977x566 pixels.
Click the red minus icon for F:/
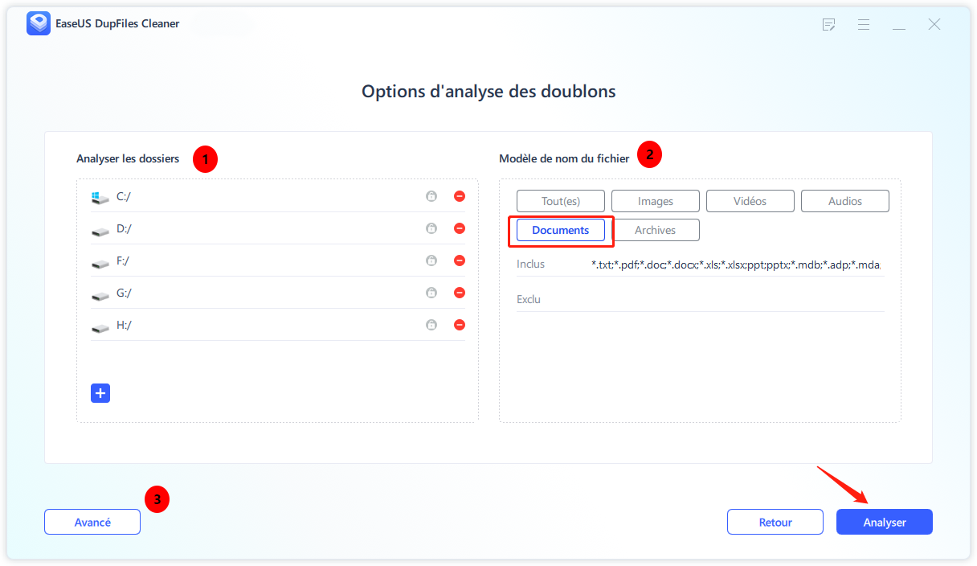(x=460, y=260)
